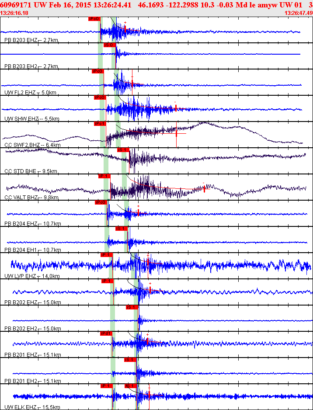Screen dimensions: 313x410
Task: Select the coda end marker on PB B202 EHZ trace
Action: coord(150,289)
